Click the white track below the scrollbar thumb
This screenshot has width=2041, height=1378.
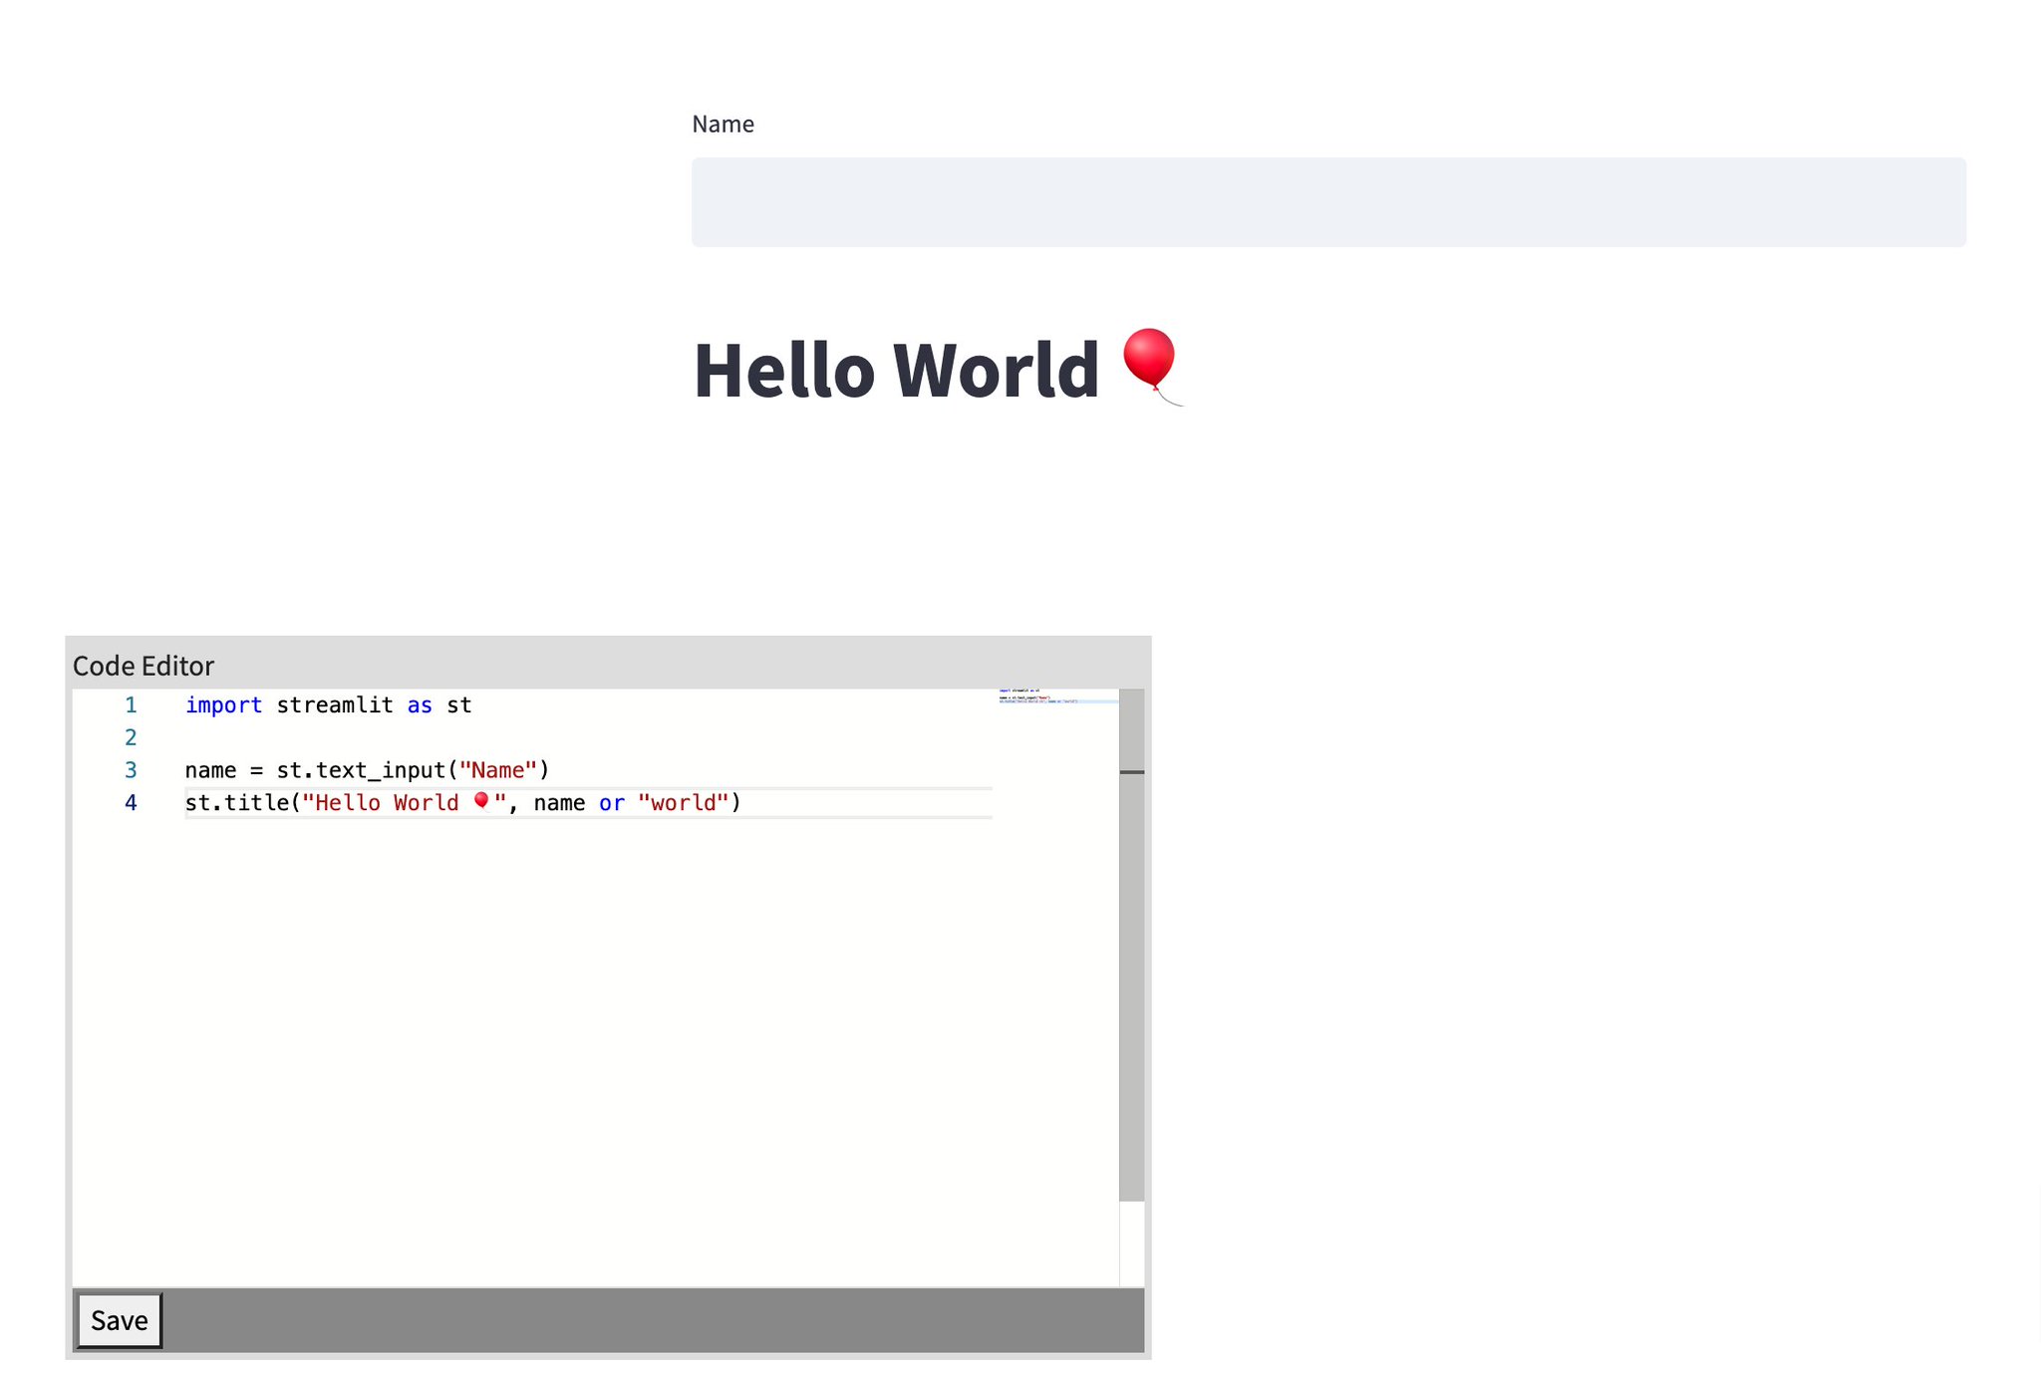coord(1131,1243)
